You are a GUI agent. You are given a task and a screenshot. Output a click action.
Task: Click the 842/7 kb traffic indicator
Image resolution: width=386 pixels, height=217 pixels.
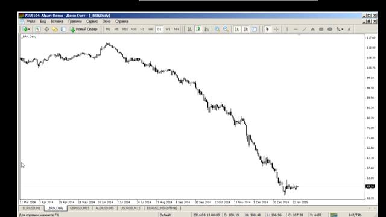pyautogui.click(x=355, y=215)
